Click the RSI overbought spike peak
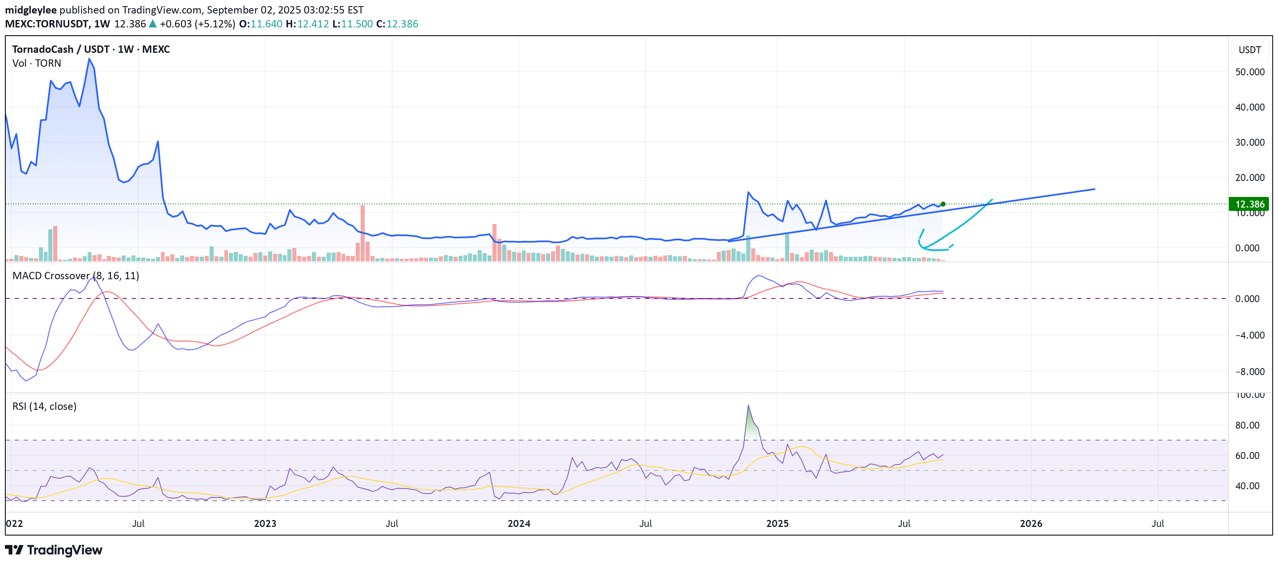 click(x=748, y=406)
